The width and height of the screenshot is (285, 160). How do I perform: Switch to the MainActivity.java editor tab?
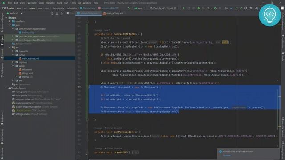click(x=89, y=13)
